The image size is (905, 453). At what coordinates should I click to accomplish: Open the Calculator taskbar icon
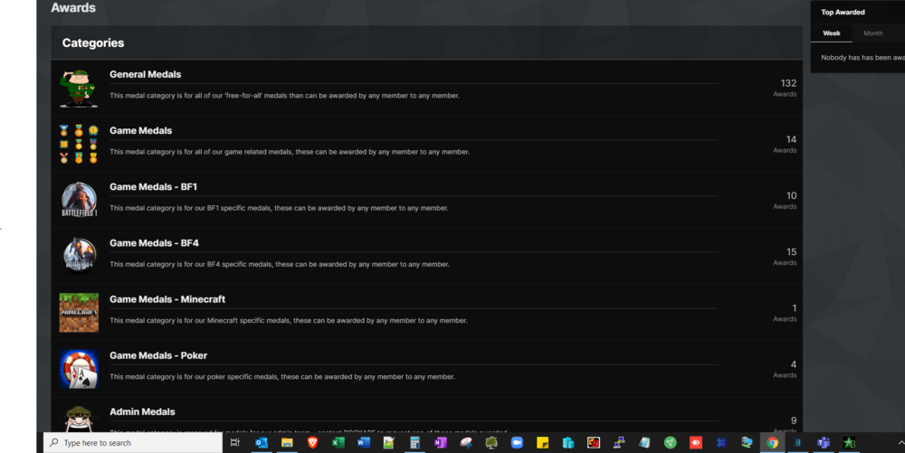(x=414, y=443)
